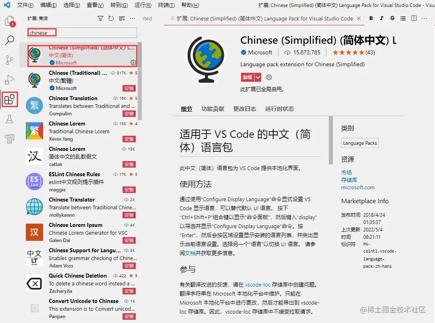The width and height of the screenshot is (435, 323).
Task: Click Chinese Support for Language Tool icon
Action: pyautogui.click(x=34, y=258)
